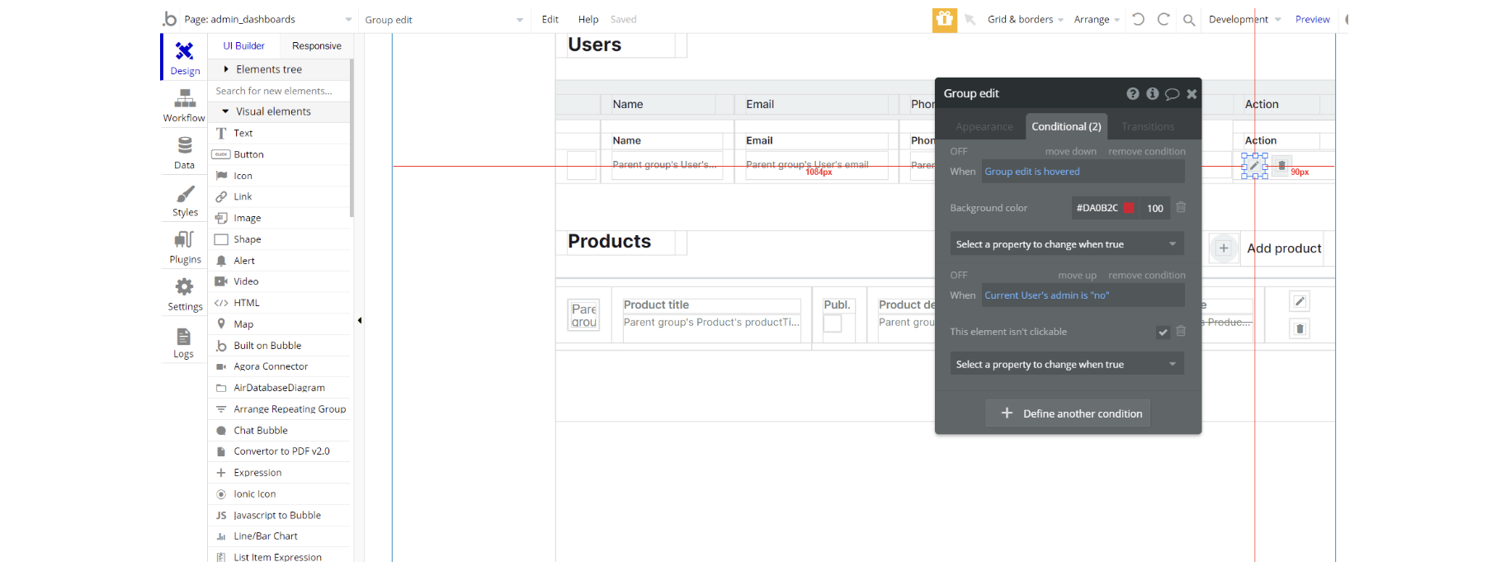Open the Plugins icon in sidebar
Screen dimensions: 1510x576
tap(185, 246)
